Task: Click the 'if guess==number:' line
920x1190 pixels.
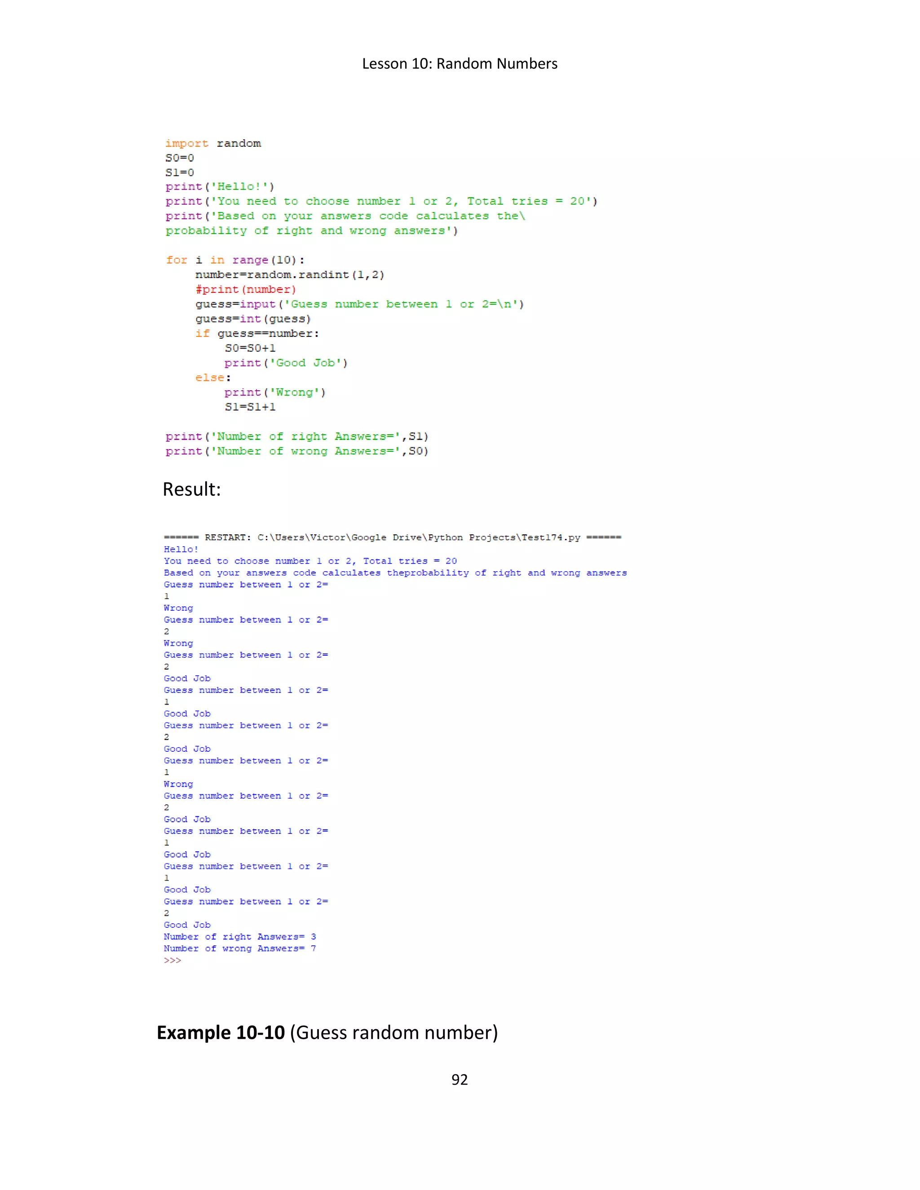Action: [257, 334]
